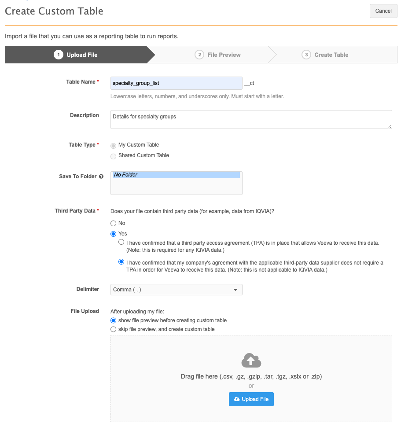Click step 3 number circle icon

306,55
